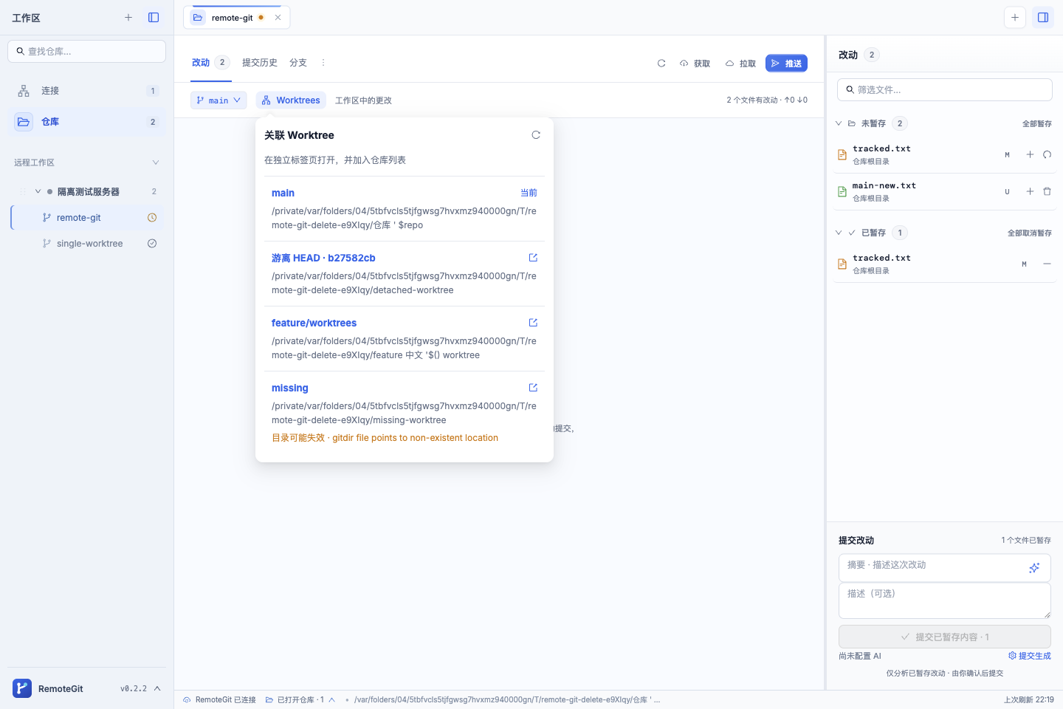Filter files in the 筛选文件 field
This screenshot has width=1063, height=709.
pyautogui.click(x=945, y=90)
